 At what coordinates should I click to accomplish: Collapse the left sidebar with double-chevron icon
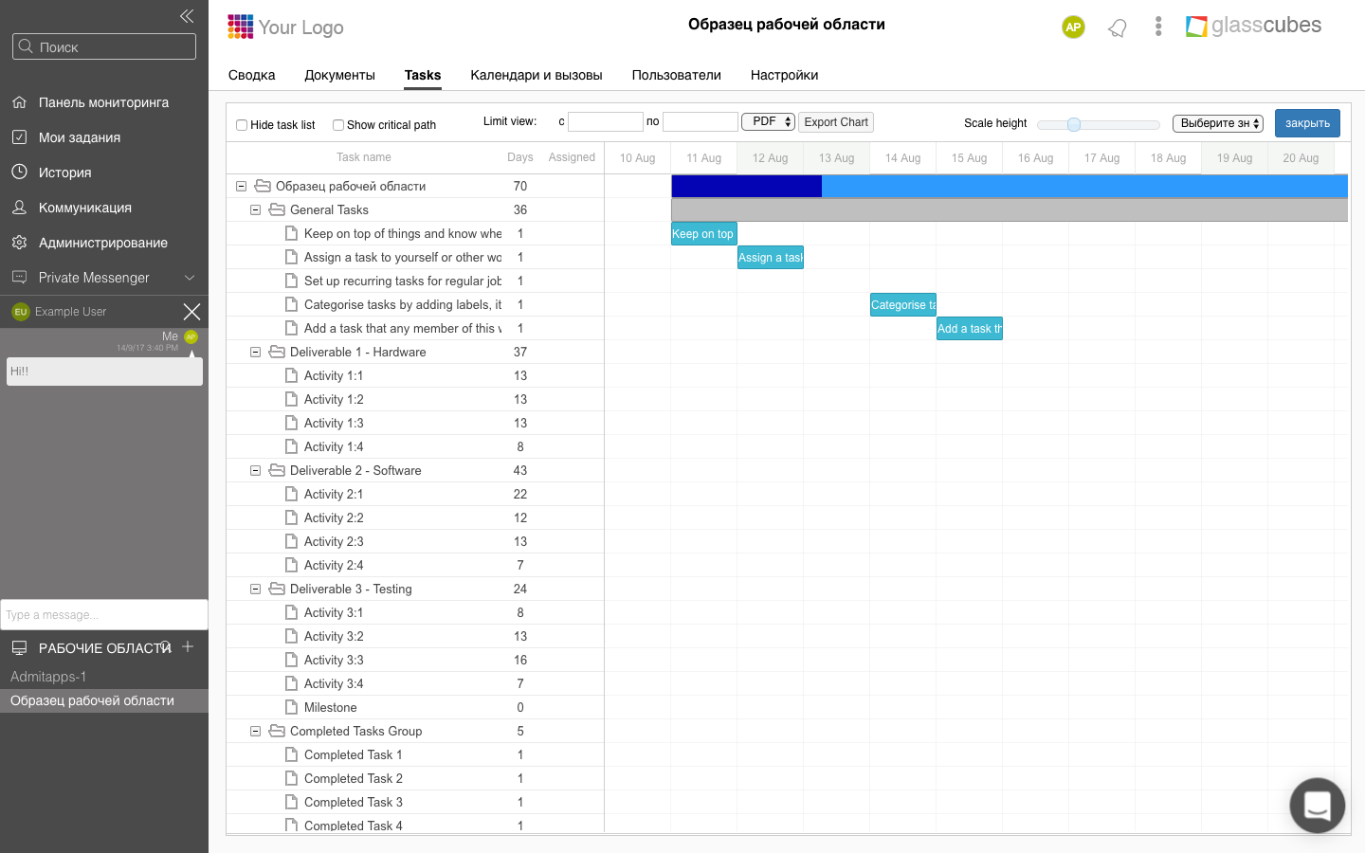click(187, 16)
